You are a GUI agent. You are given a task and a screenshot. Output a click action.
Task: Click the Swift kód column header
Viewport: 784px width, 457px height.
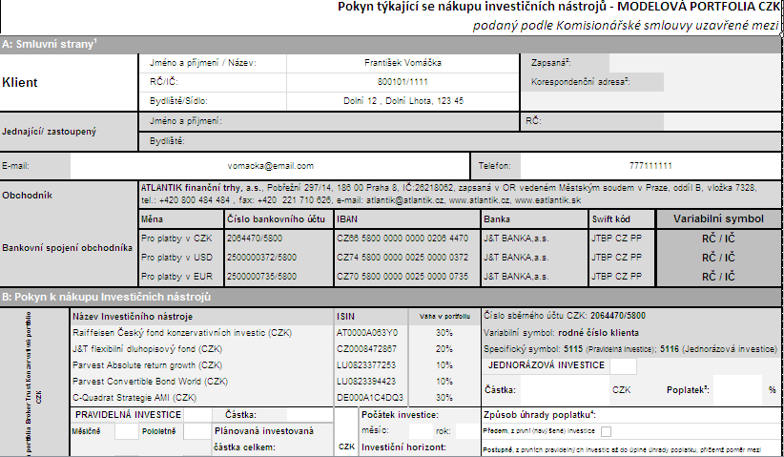tap(622, 219)
